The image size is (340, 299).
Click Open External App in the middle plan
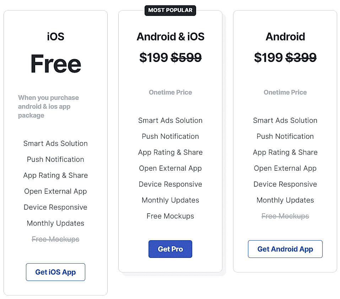(170, 168)
